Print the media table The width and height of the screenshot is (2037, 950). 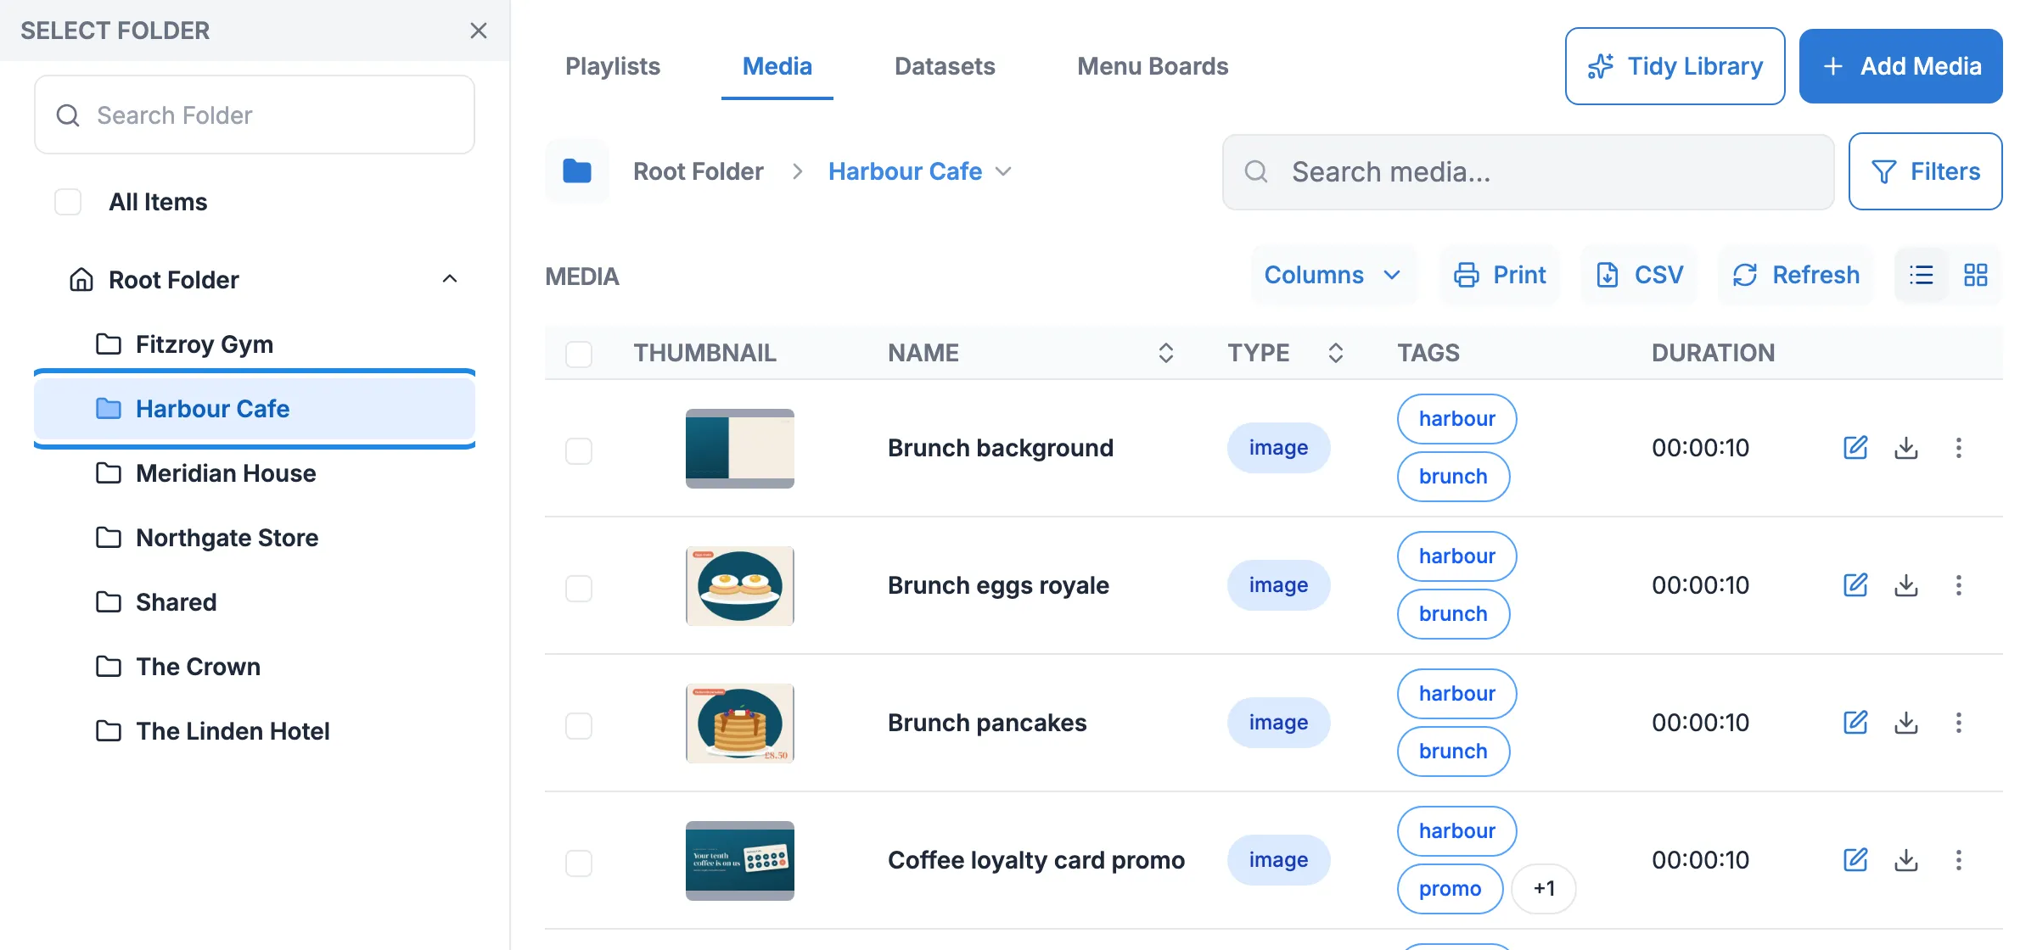coord(1500,275)
